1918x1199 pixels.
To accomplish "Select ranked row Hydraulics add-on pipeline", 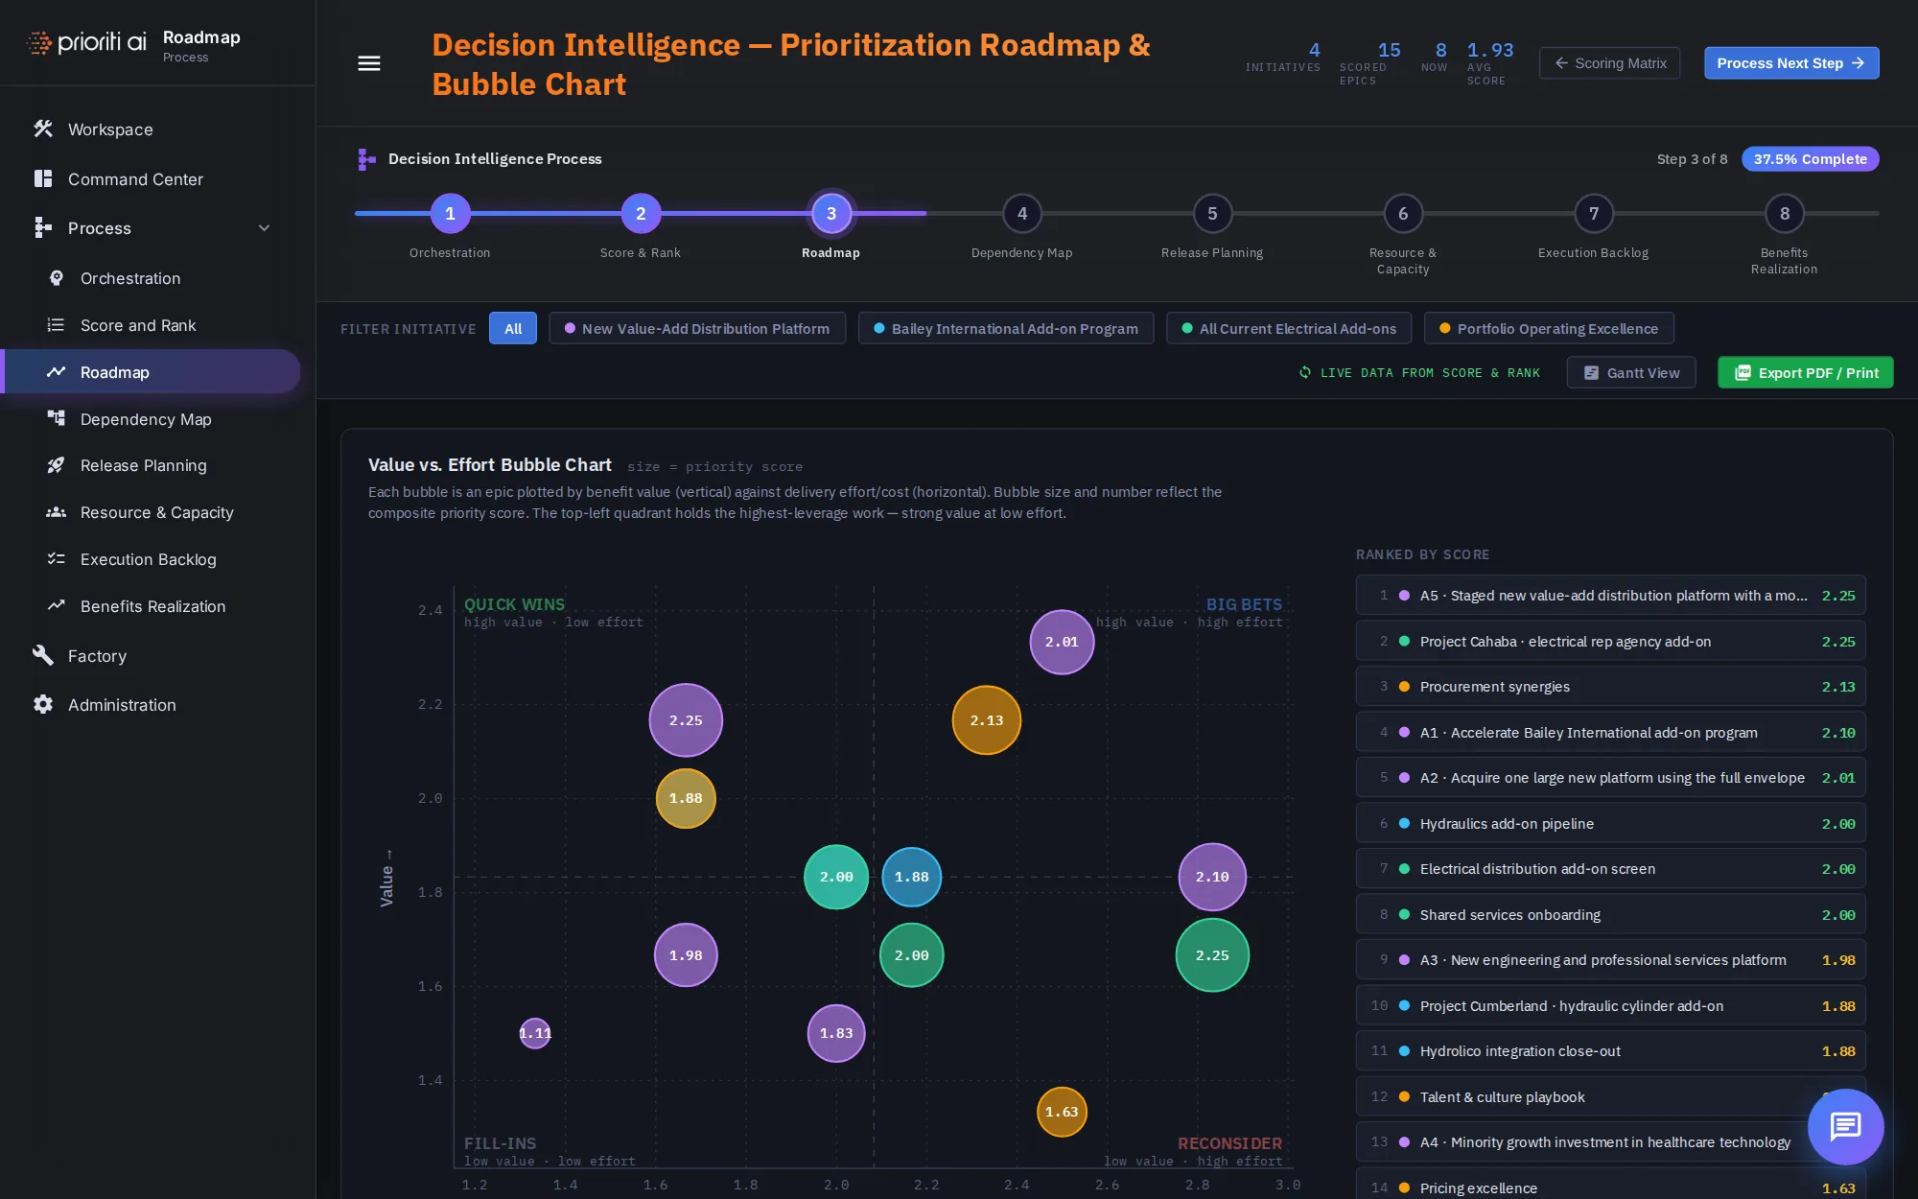I will point(1610,823).
